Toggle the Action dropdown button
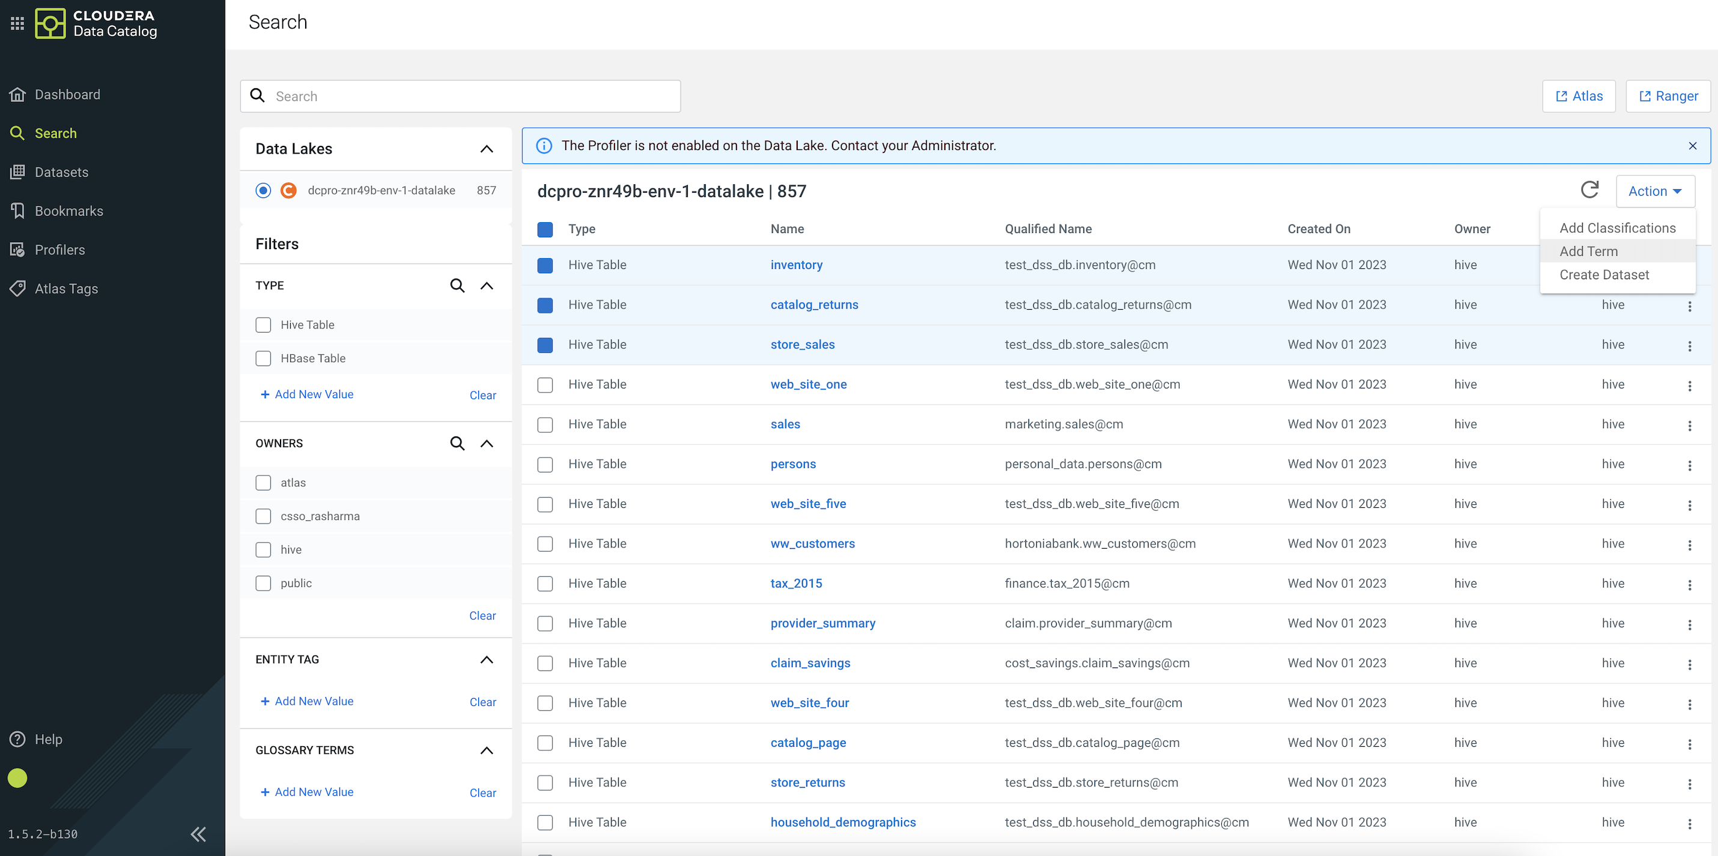 [x=1655, y=191]
